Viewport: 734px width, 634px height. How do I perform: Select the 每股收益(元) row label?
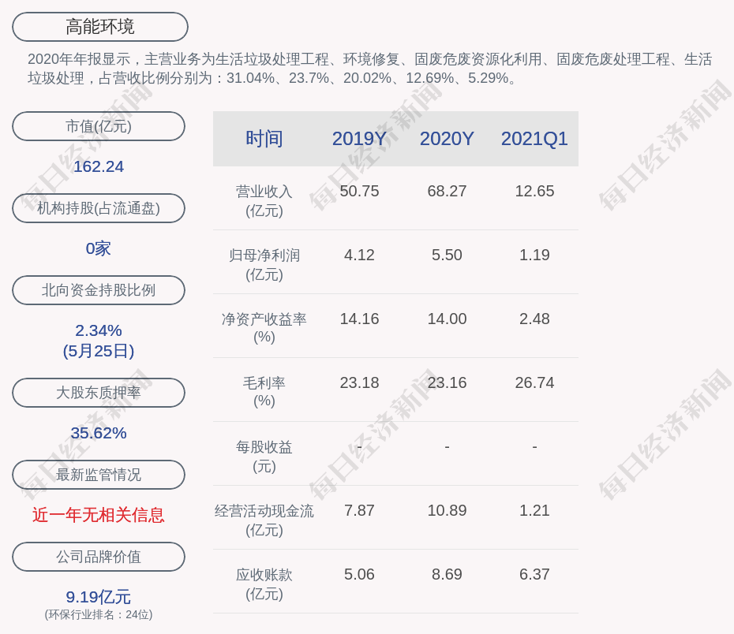pyautogui.click(x=264, y=457)
